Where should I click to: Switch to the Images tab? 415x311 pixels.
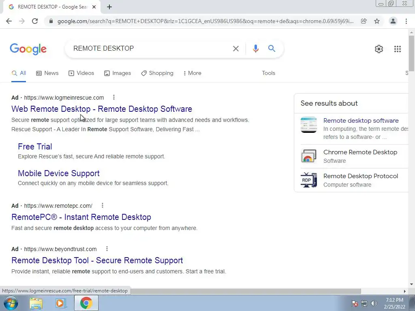click(118, 73)
